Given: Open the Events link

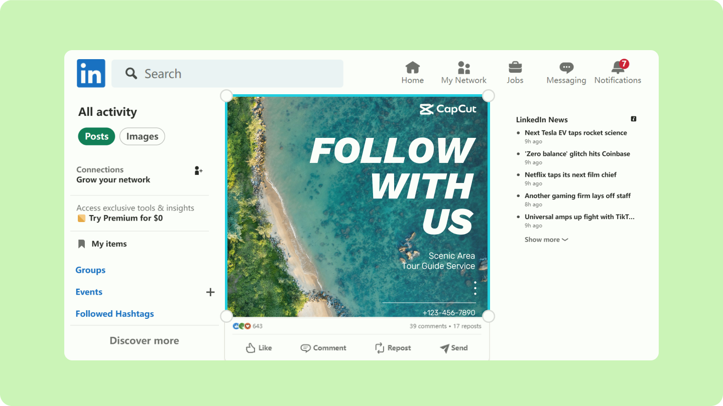Looking at the screenshot, I should [89, 292].
